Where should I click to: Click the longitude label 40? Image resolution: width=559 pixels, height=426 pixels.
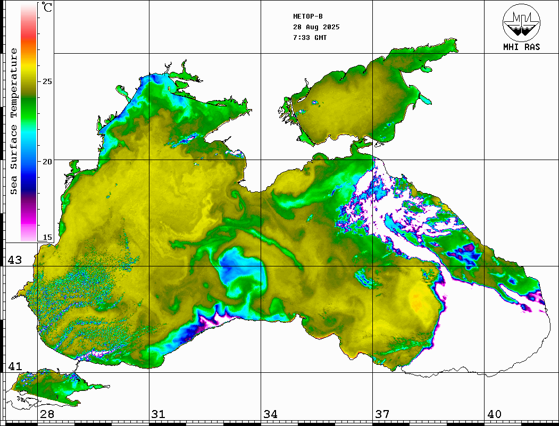click(x=494, y=414)
